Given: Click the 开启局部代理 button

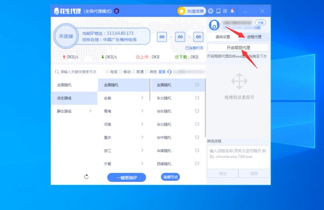Looking at the screenshot, I should click(x=238, y=48).
